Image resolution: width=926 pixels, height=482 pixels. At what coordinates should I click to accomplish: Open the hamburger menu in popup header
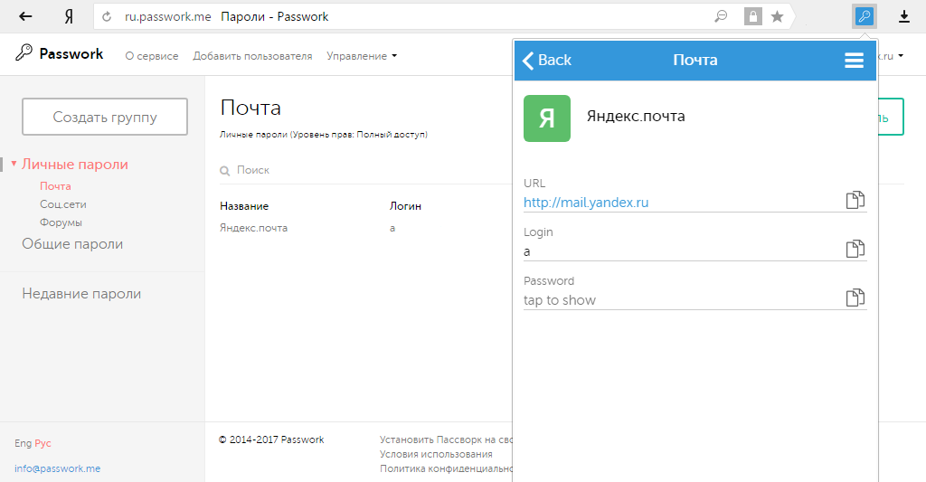pos(854,61)
